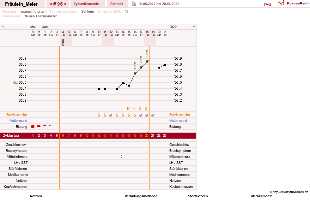
Task: Click the S+ mucus symbol on day 13
Action: point(105,115)
